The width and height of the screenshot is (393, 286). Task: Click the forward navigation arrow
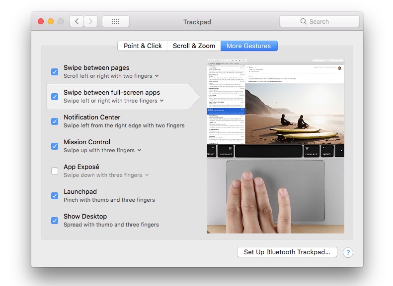pos(90,21)
